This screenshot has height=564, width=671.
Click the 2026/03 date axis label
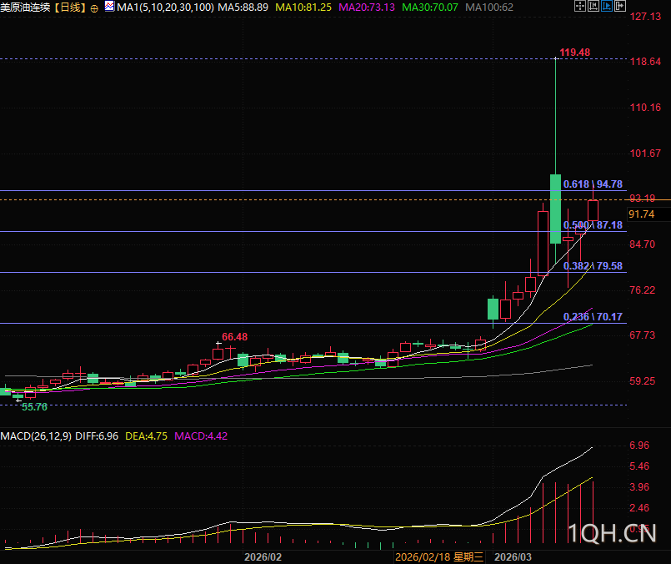tap(513, 557)
